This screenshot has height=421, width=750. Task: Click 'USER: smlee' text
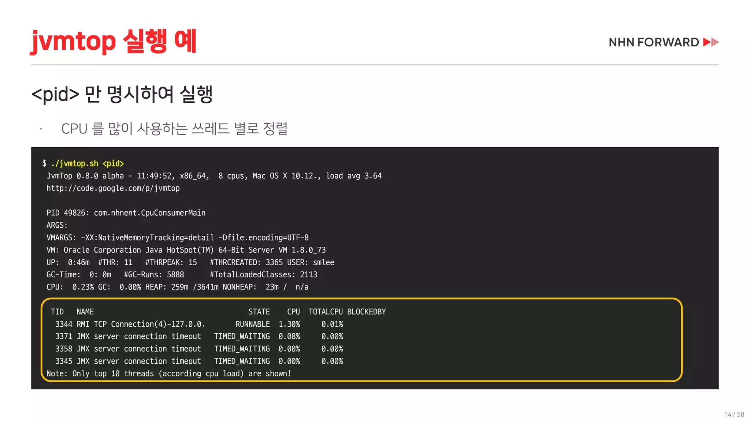pos(311,262)
